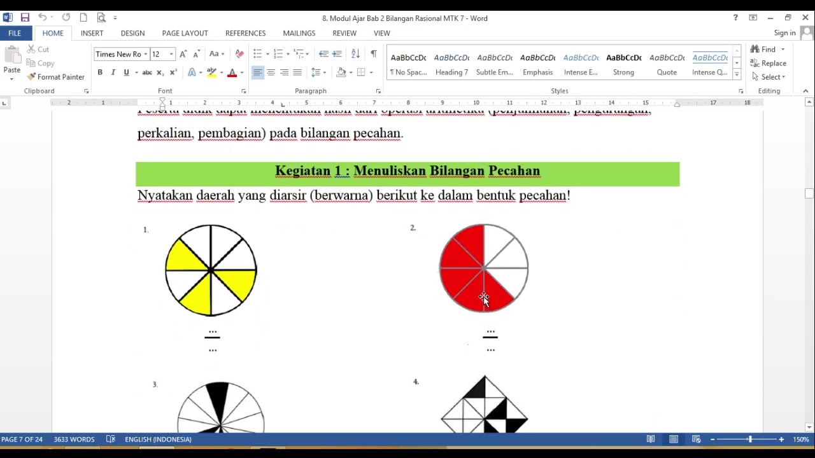The height and width of the screenshot is (458, 815).
Task: Clear all formatting icon
Action: click(x=239, y=54)
